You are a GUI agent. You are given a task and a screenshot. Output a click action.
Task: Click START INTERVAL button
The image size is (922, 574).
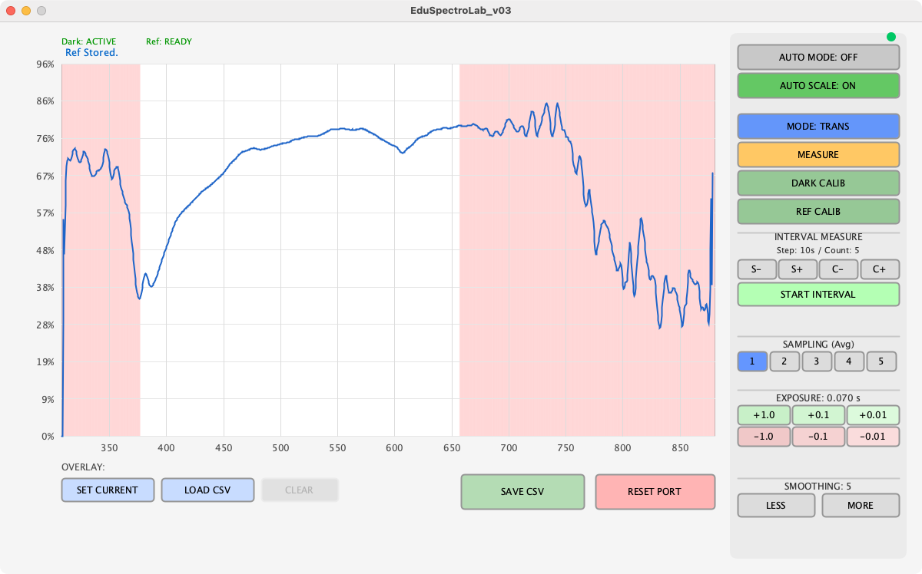pos(818,295)
